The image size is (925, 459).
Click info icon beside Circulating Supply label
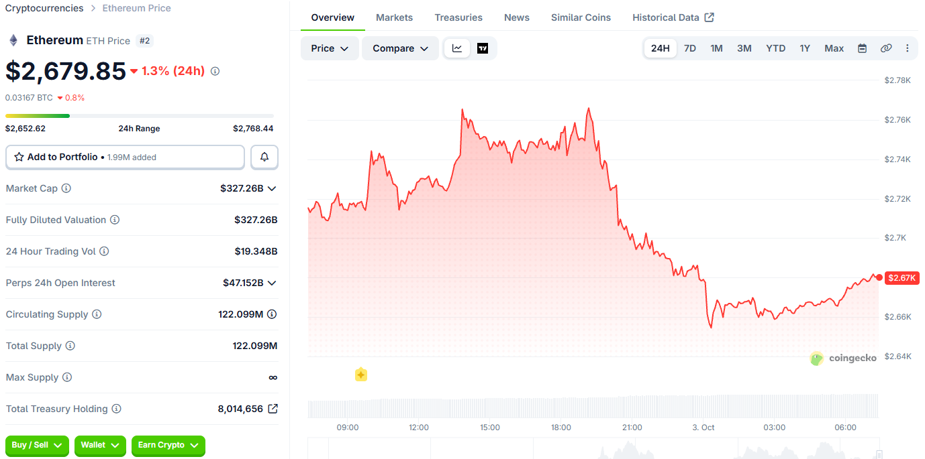coord(97,314)
